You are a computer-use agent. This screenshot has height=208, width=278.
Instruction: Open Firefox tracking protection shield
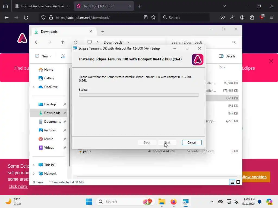(43, 18)
